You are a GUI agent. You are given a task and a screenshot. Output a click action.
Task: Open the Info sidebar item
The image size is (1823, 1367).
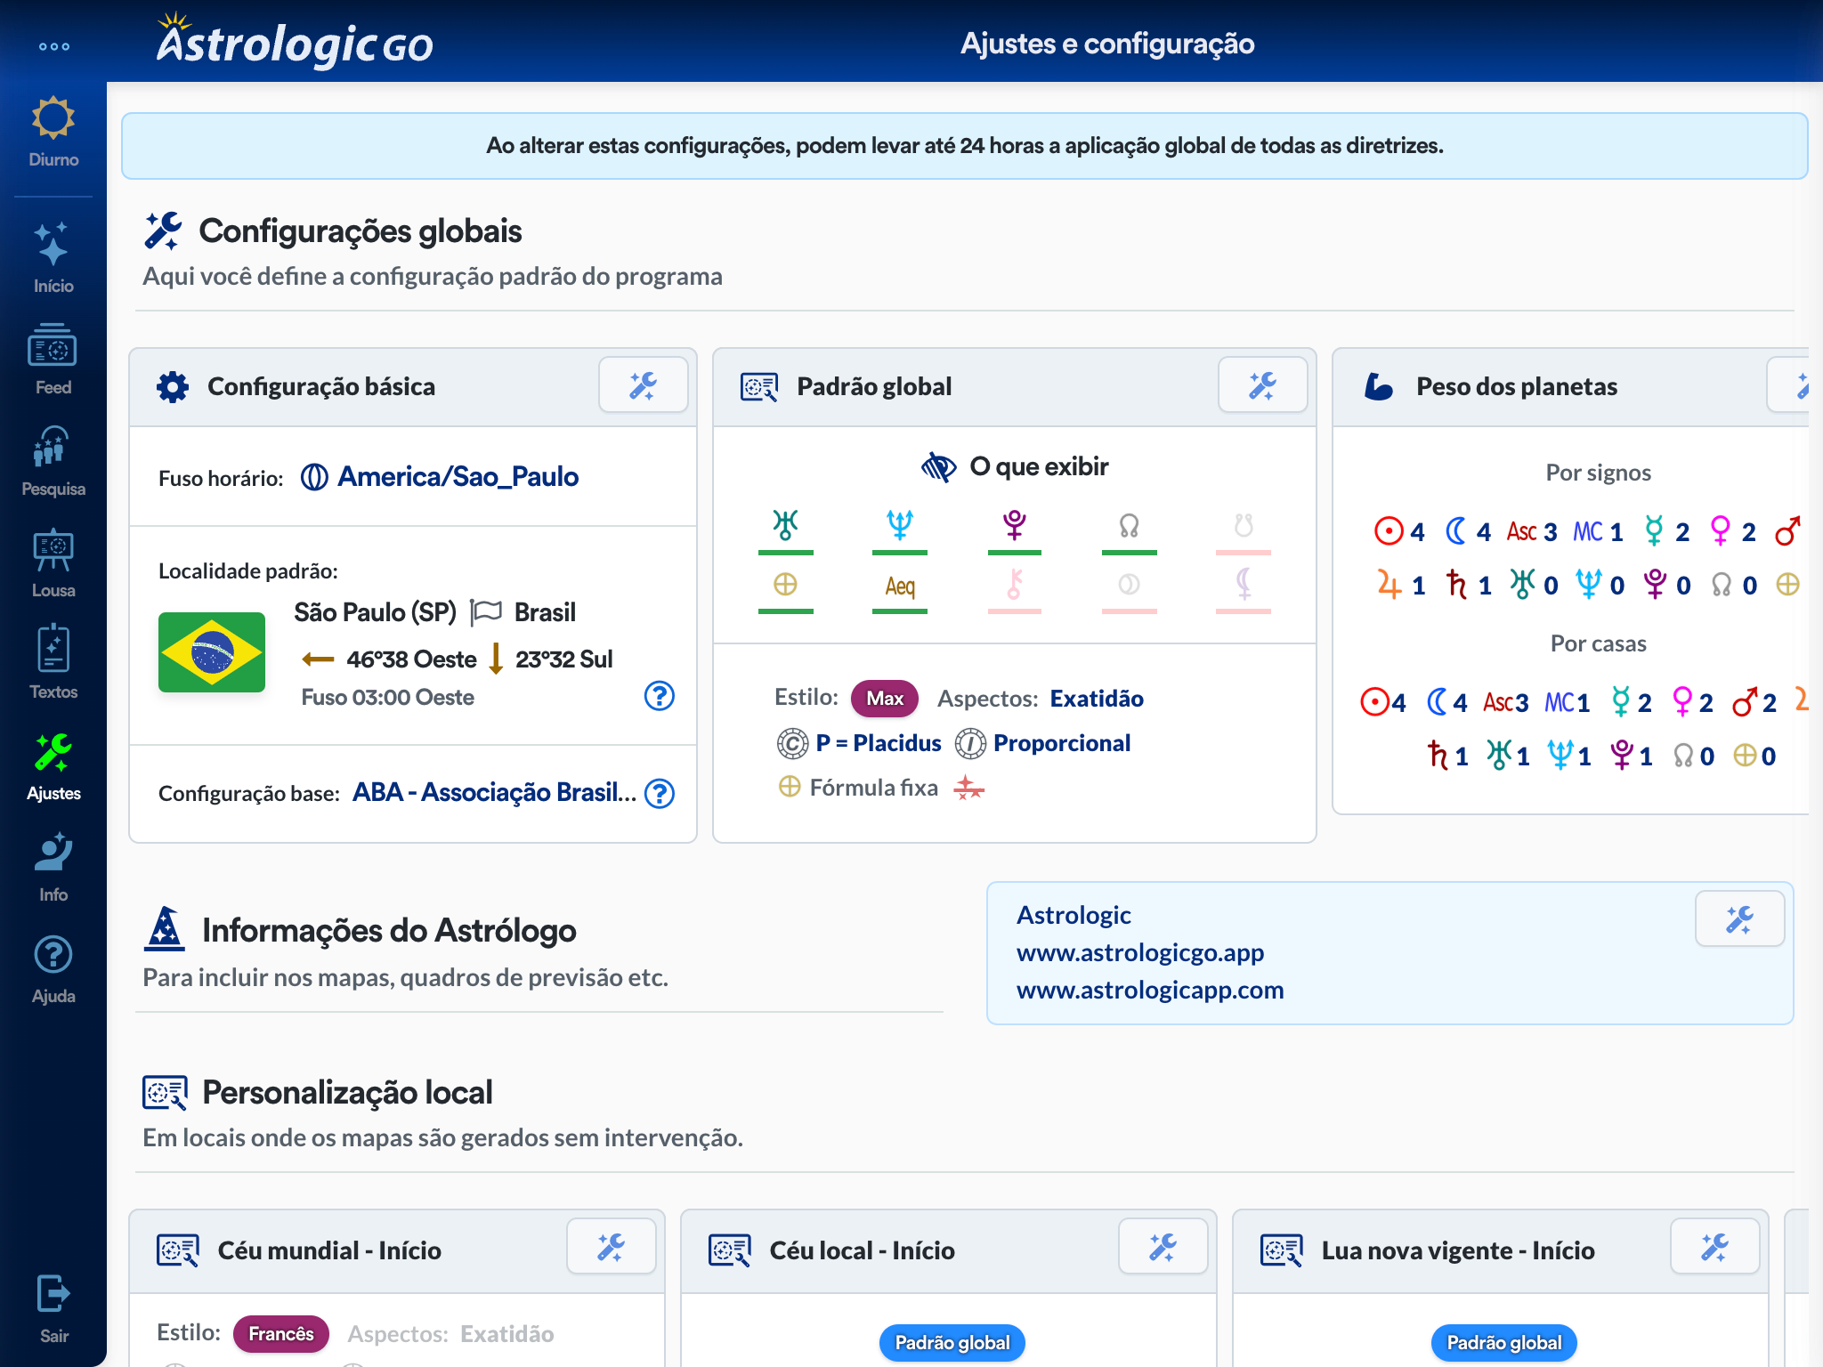click(53, 867)
